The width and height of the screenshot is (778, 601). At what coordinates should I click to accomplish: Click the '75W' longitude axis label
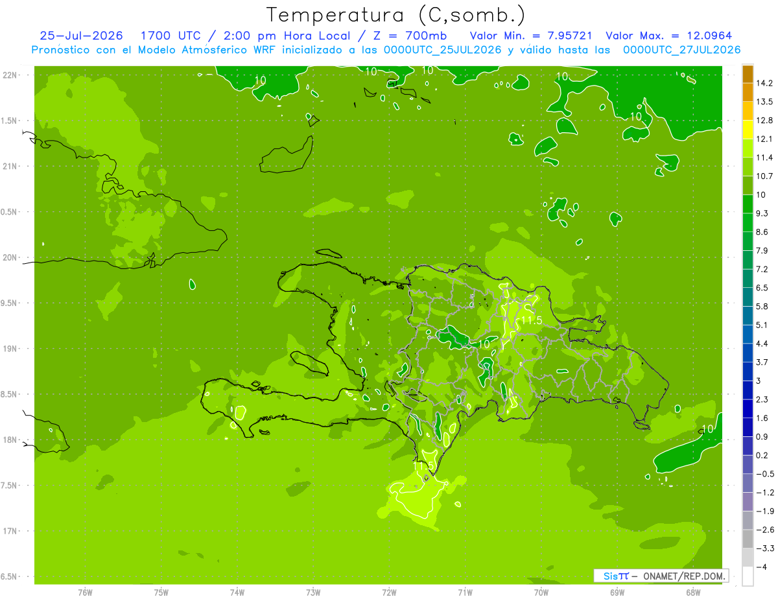point(161,592)
